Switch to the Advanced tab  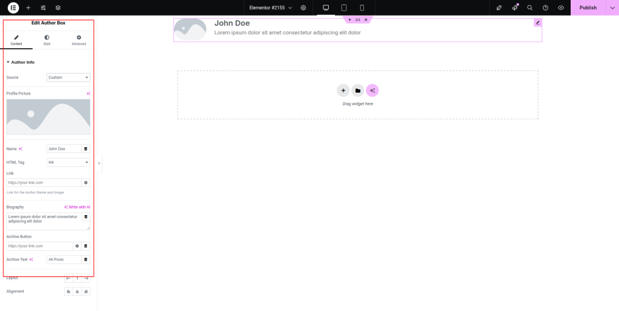click(x=79, y=40)
